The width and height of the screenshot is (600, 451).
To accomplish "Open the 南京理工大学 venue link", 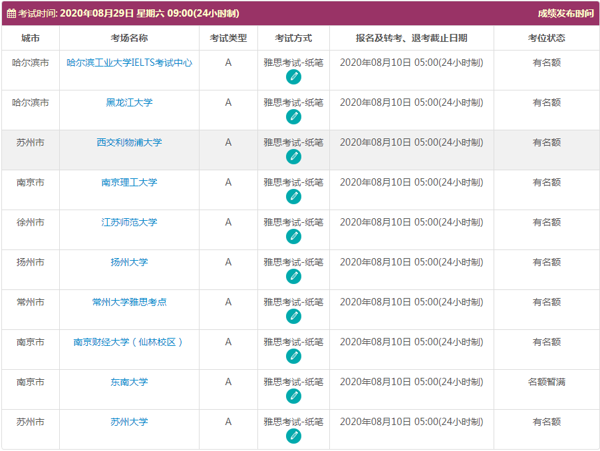I will click(x=130, y=182).
